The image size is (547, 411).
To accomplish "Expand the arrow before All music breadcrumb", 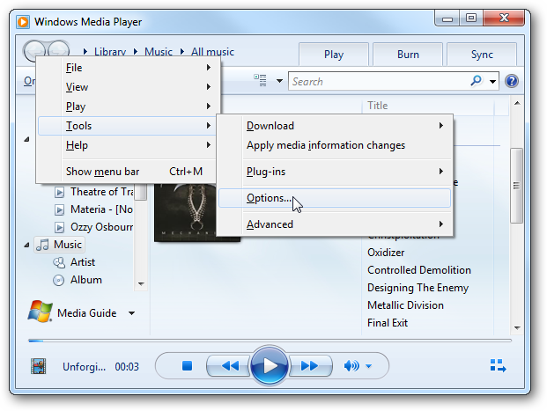I will point(181,52).
